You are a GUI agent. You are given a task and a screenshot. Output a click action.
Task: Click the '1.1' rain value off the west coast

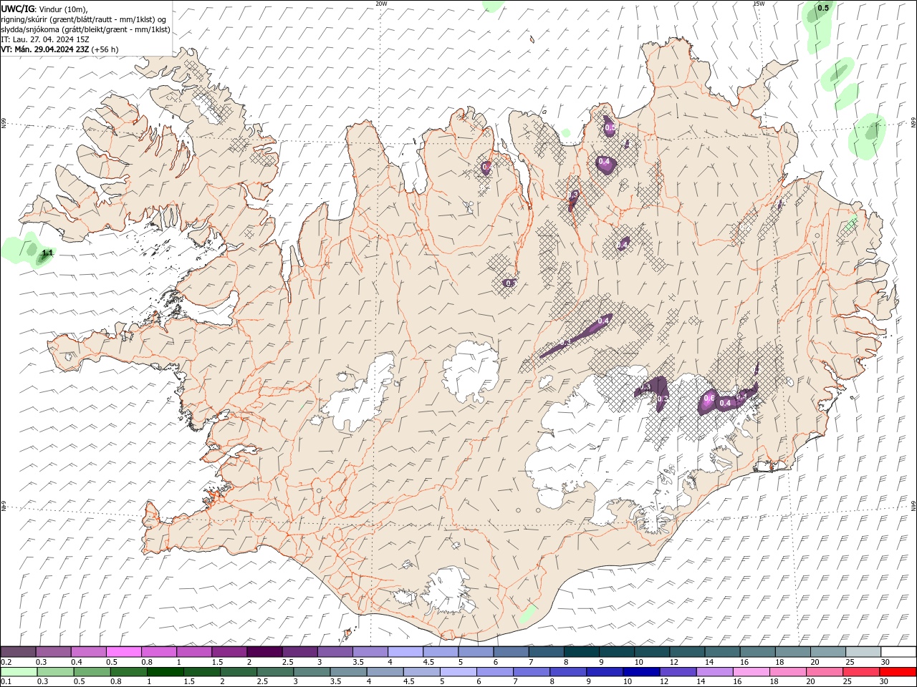pyautogui.click(x=47, y=253)
